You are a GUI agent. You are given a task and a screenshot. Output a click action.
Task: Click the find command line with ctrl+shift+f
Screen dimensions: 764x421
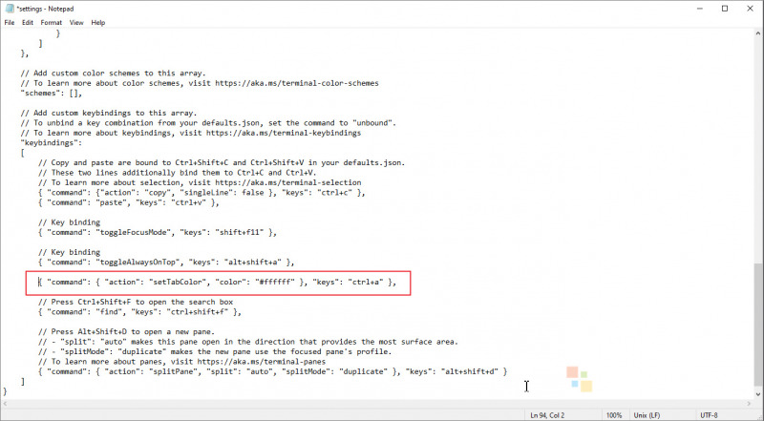(139, 312)
